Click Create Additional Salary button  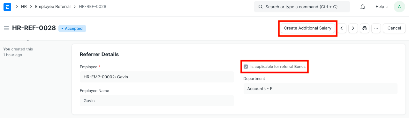point(308,28)
